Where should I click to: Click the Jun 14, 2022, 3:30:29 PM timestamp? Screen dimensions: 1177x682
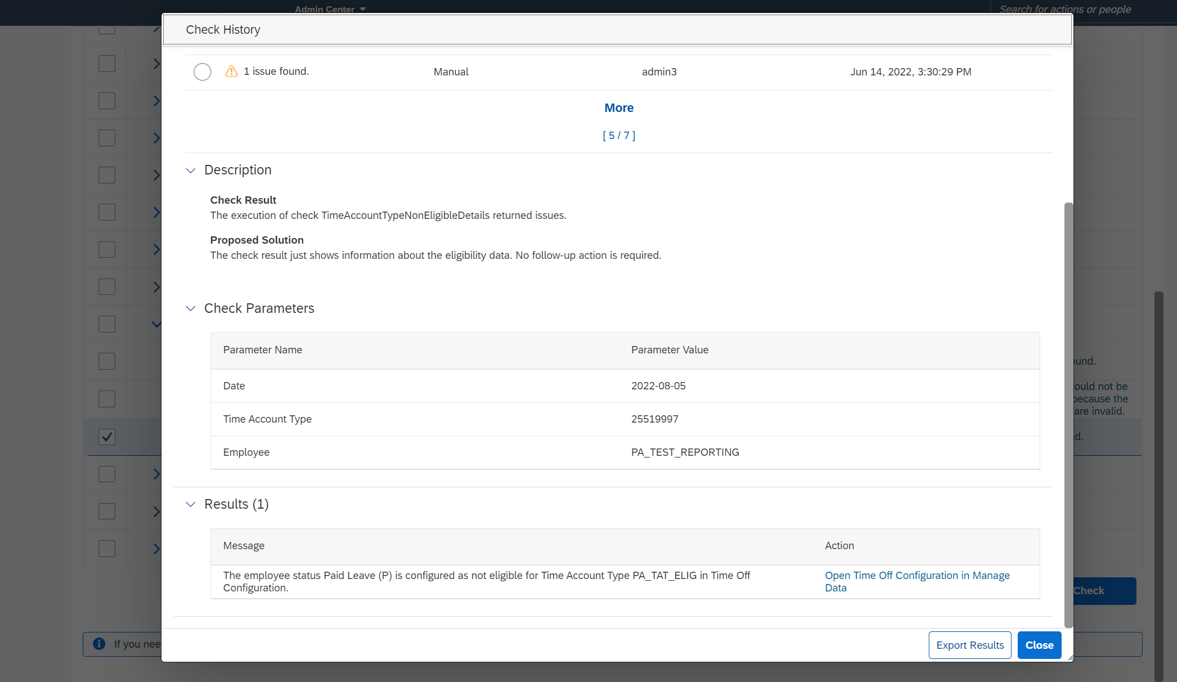tap(911, 72)
